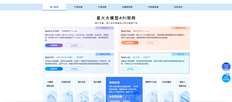Open the 文本向量化 card
232x102 pixels.
167,89
